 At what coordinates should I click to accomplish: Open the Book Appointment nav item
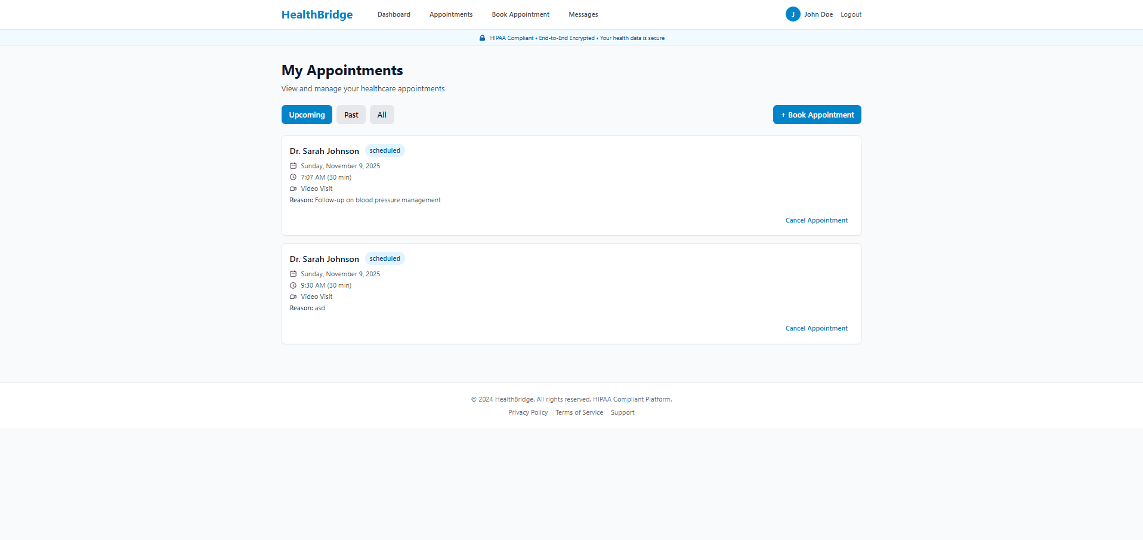tap(520, 14)
